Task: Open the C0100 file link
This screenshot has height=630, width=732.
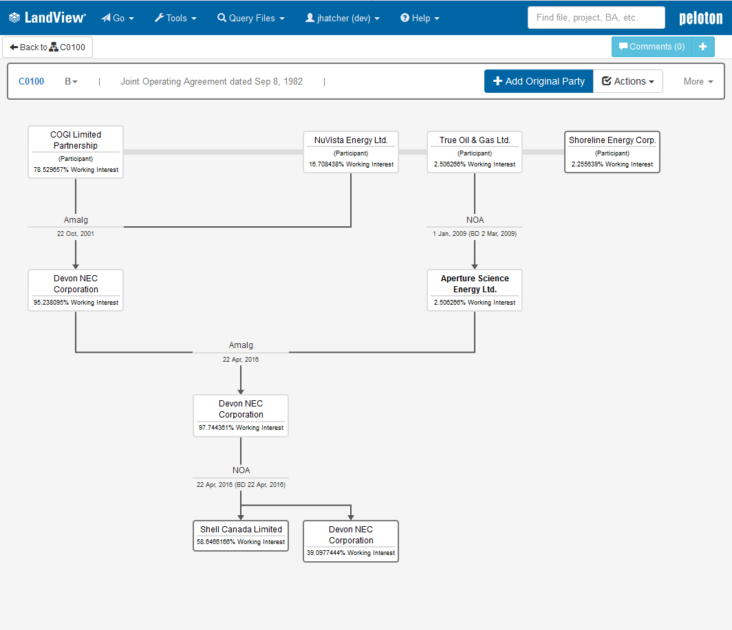Action: pyautogui.click(x=31, y=81)
